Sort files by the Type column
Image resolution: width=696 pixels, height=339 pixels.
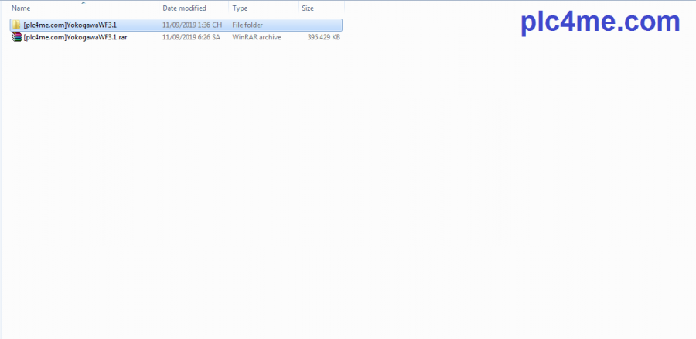(x=240, y=8)
